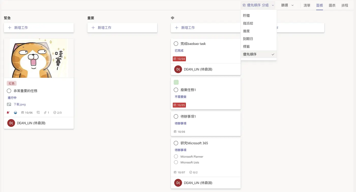Click the calendar icon beside 10/07
356x192 pixels.
(x=175, y=172)
